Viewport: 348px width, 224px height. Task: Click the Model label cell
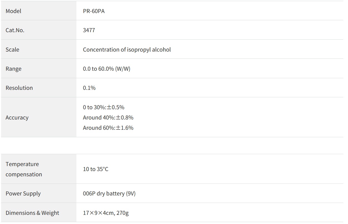(13, 11)
